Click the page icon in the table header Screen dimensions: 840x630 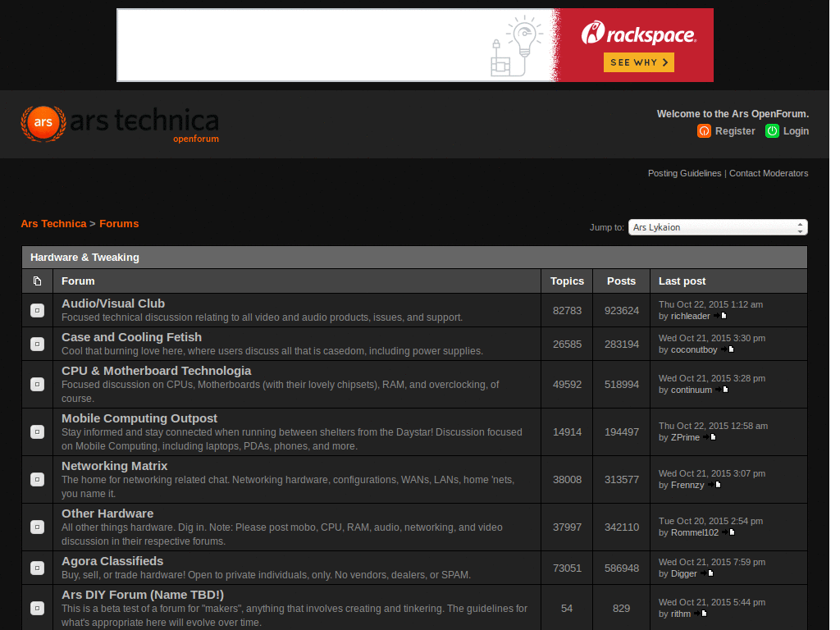pyautogui.click(x=37, y=281)
